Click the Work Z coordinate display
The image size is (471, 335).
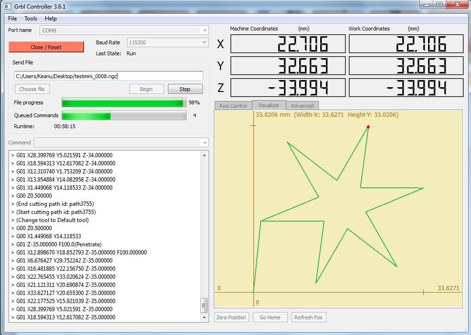[406, 88]
